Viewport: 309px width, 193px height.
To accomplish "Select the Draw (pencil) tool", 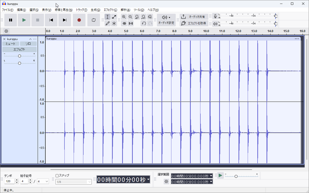I will tap(108, 24).
